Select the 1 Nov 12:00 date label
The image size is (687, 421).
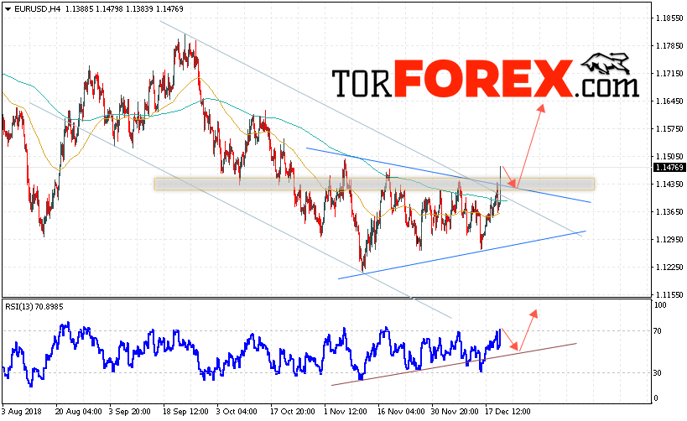pos(346,412)
